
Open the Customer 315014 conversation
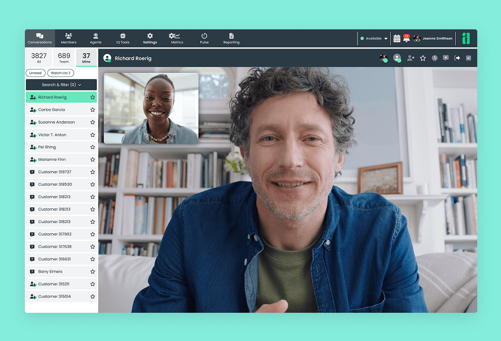click(x=61, y=296)
